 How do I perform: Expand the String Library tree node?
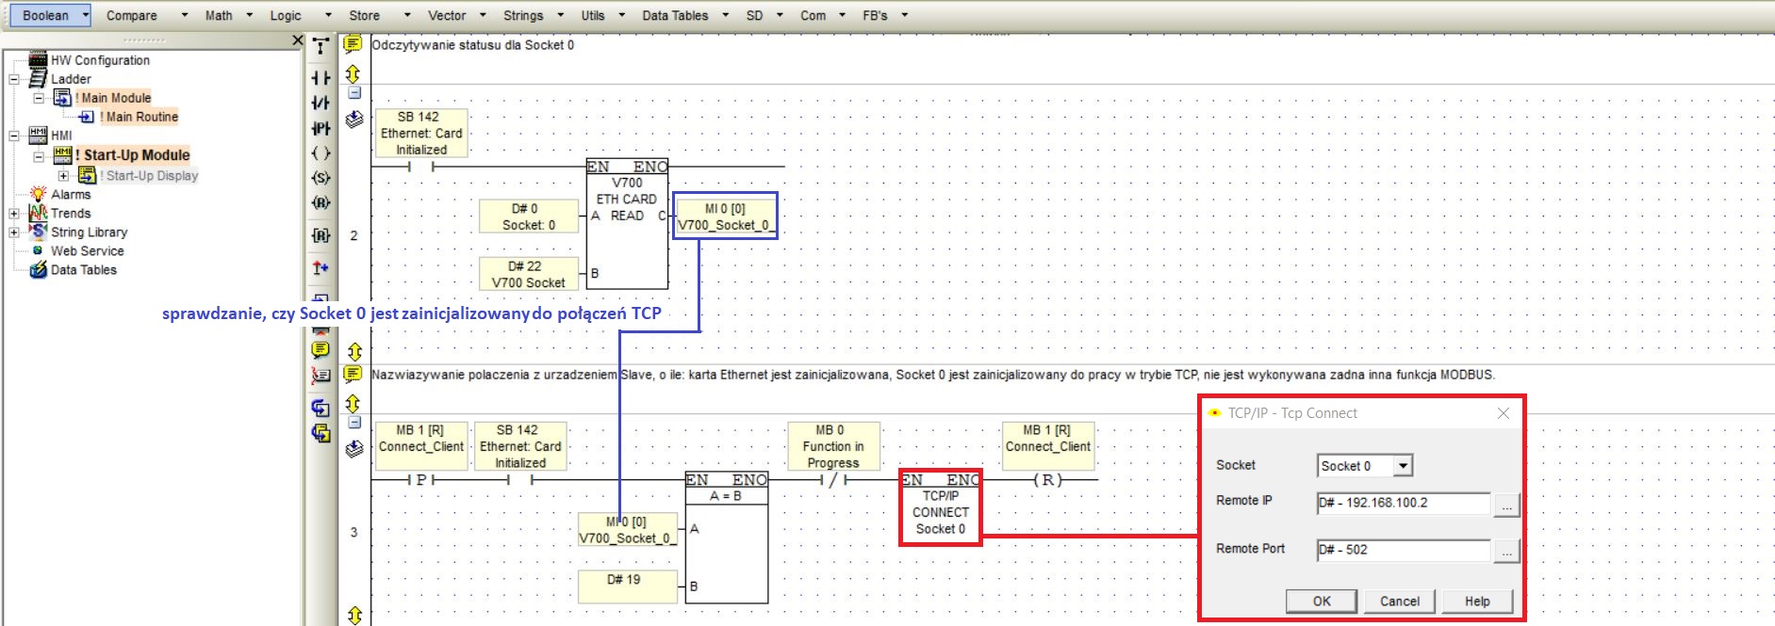14,232
